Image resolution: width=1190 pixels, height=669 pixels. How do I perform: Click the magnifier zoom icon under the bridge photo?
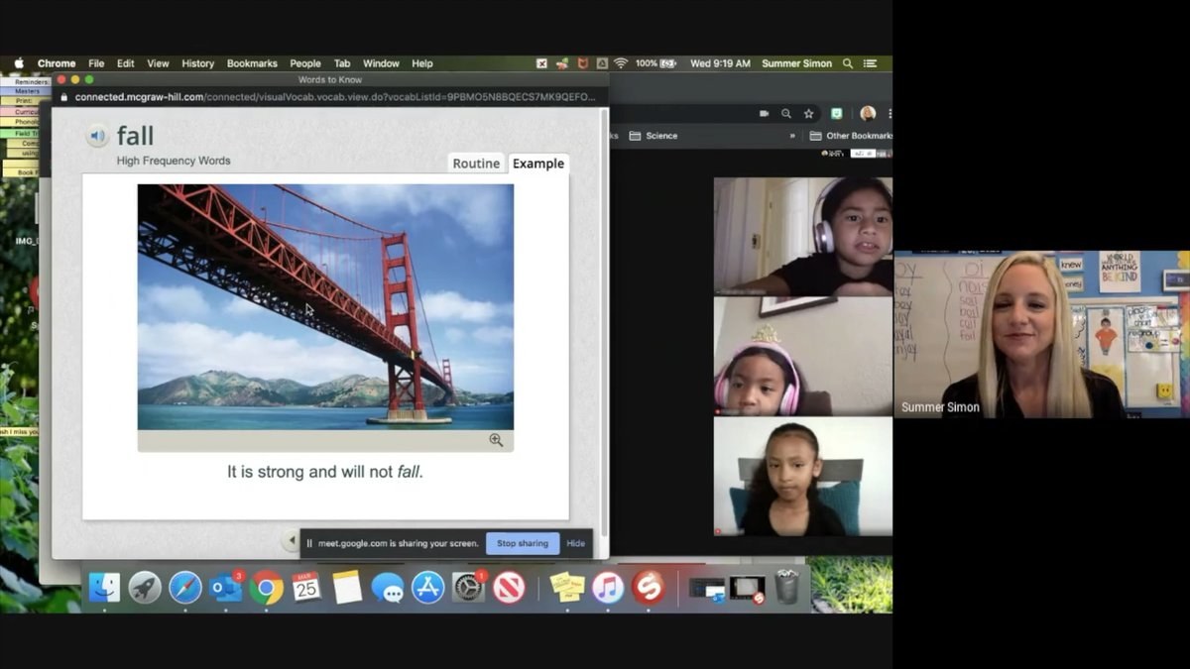click(x=496, y=440)
